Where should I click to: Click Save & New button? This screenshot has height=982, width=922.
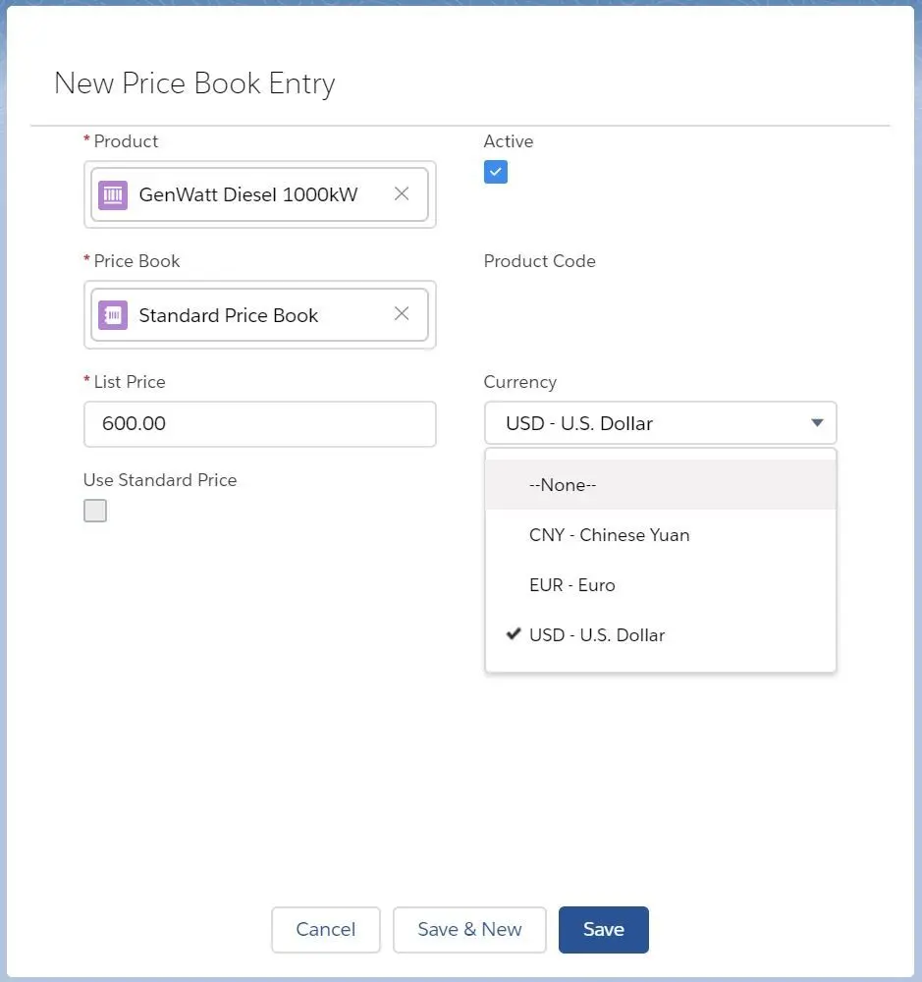coord(469,929)
